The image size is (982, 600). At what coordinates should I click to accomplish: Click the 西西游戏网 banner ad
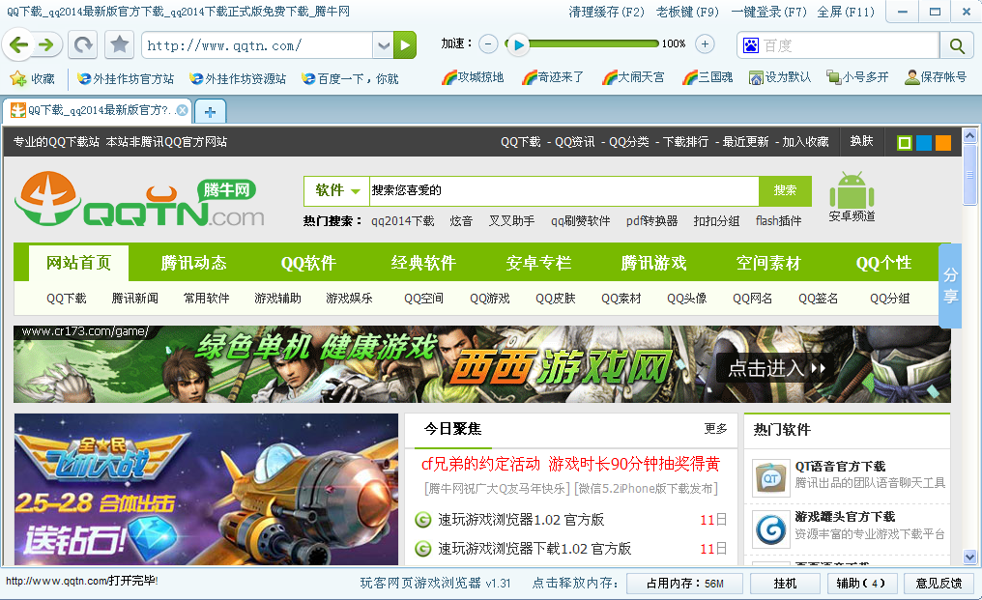point(482,364)
